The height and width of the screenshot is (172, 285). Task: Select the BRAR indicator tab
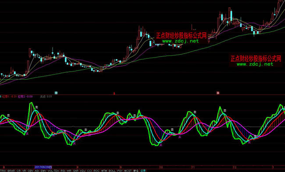(11, 171)
